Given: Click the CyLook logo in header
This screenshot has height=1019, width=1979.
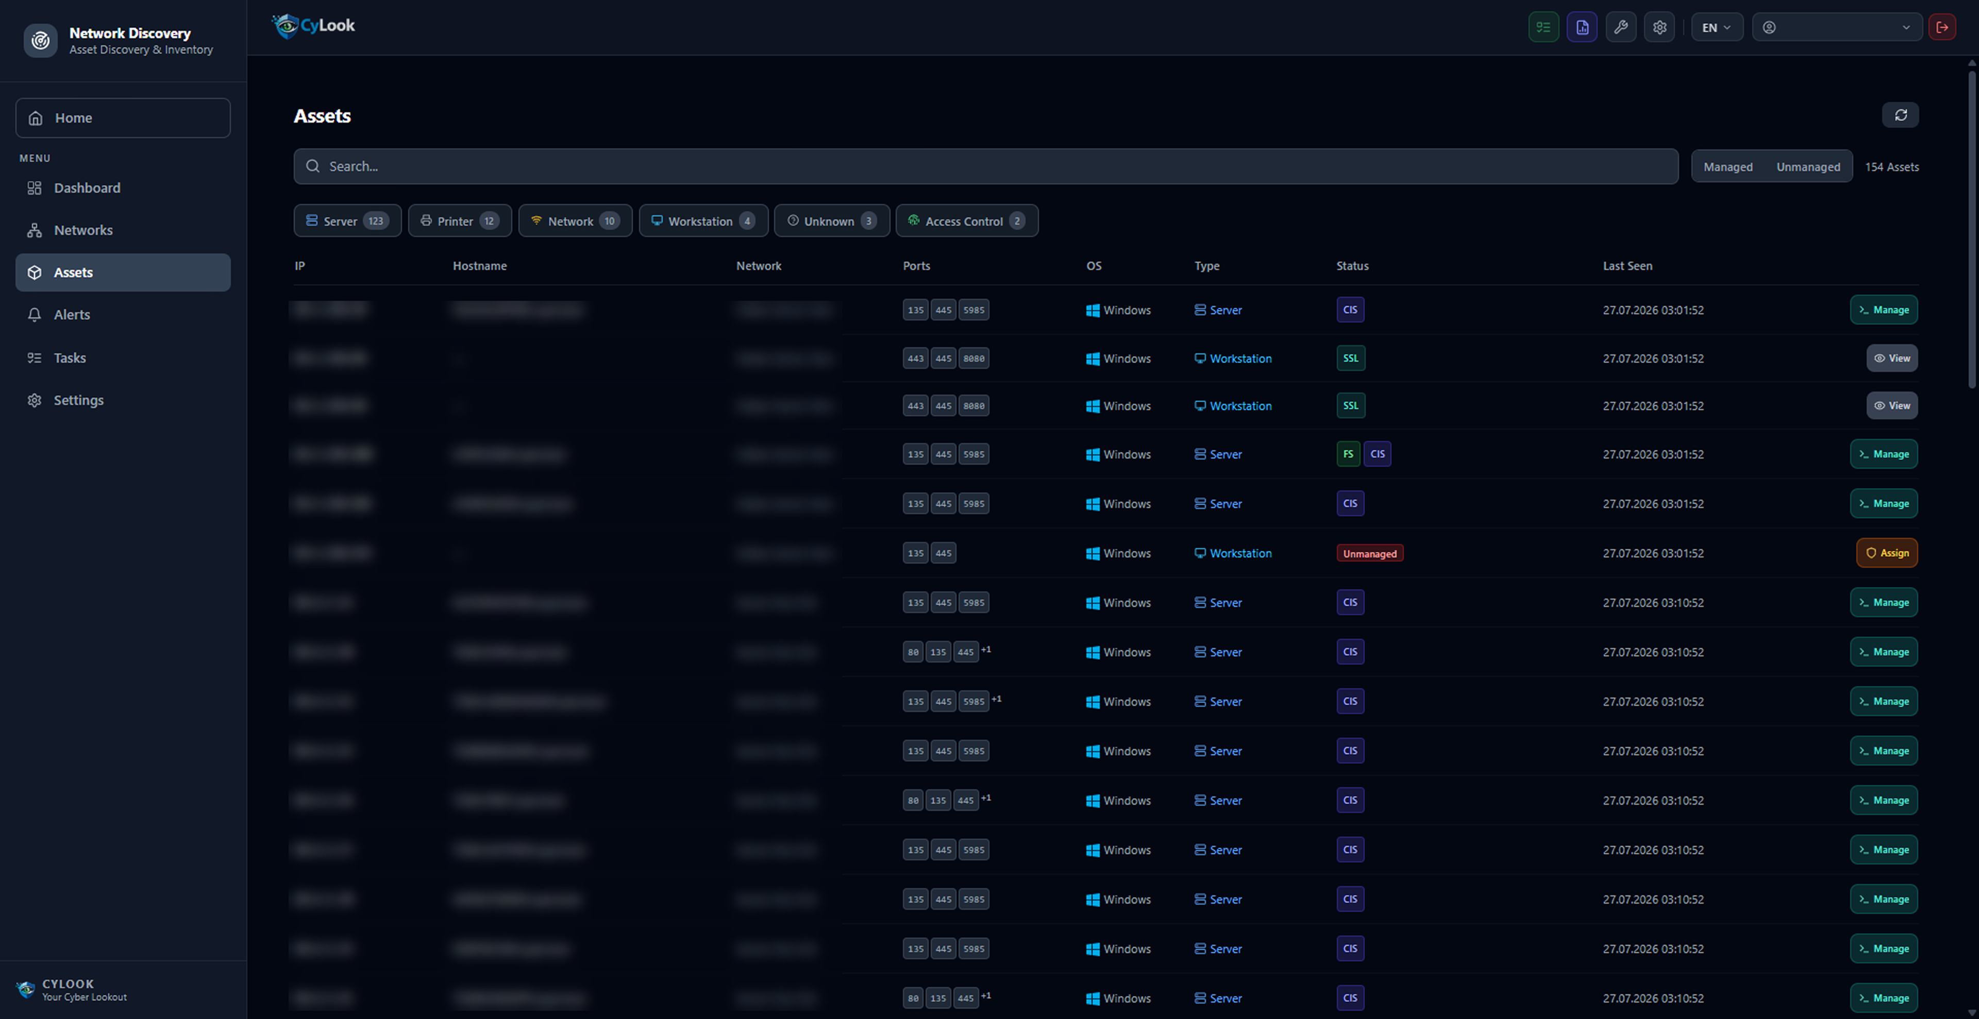Looking at the screenshot, I should [313, 26].
